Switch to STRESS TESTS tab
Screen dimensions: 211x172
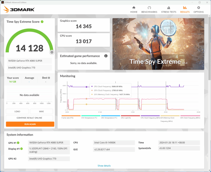168,10
